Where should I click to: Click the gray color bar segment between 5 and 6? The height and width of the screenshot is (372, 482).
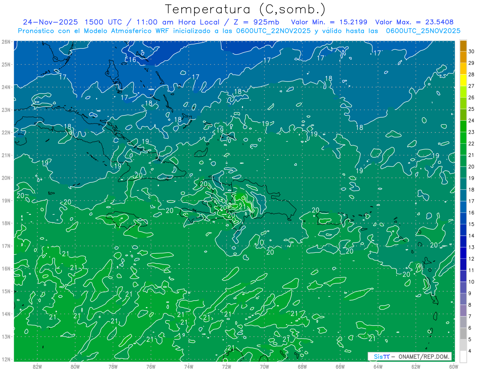pyautogui.click(x=463, y=333)
